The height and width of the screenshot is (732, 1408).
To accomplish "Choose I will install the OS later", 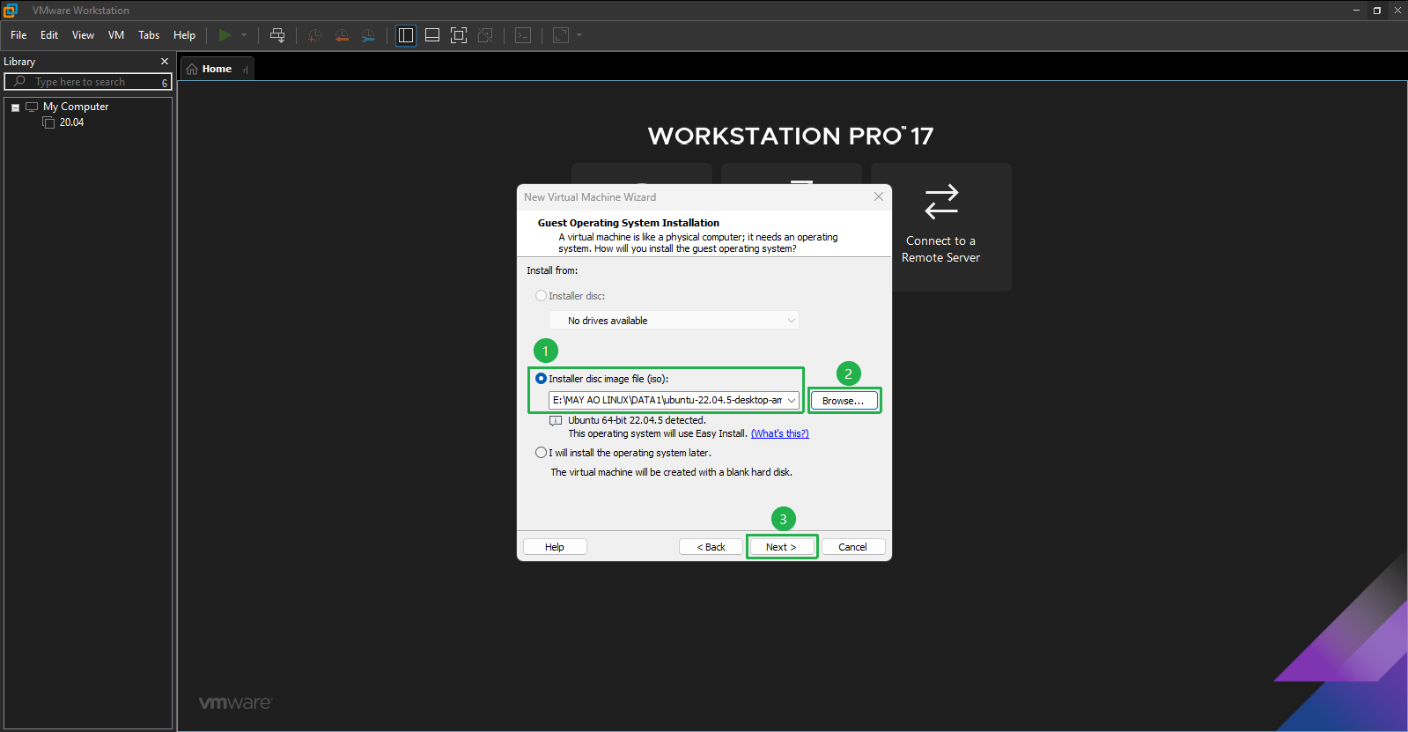I will [x=541, y=453].
